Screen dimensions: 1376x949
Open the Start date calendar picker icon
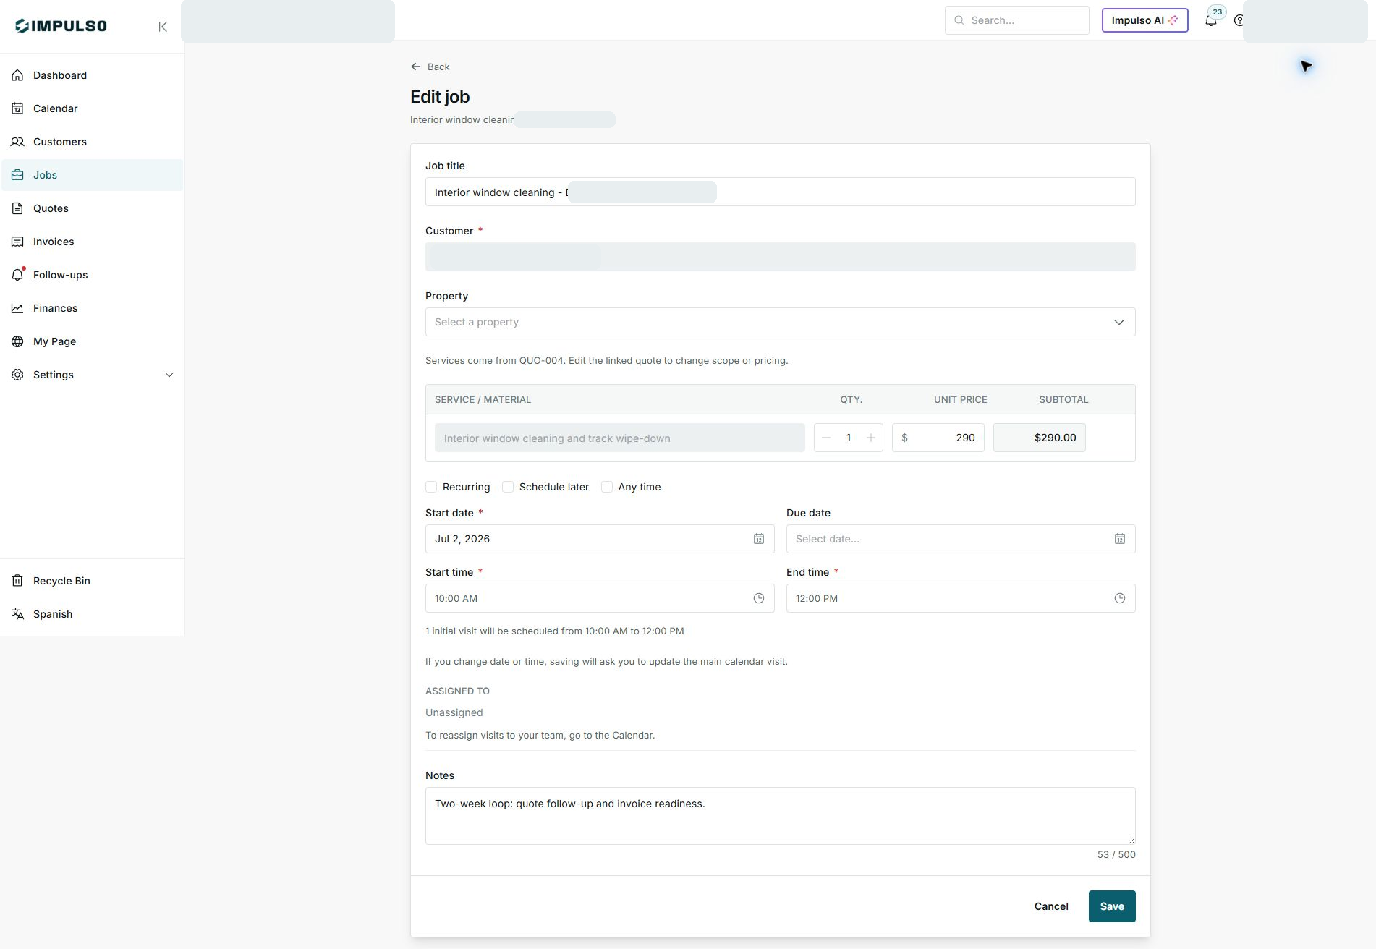[x=759, y=539]
